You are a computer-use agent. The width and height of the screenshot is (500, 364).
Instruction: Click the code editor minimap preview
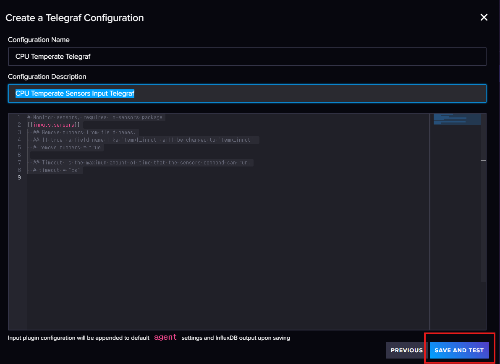[457, 119]
